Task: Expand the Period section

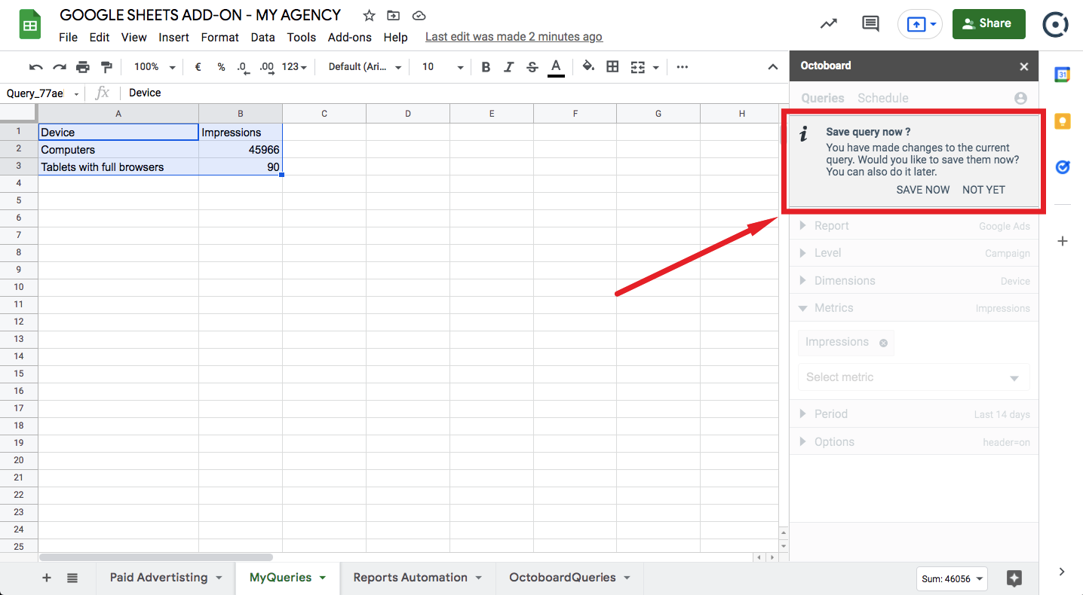Action: point(914,414)
